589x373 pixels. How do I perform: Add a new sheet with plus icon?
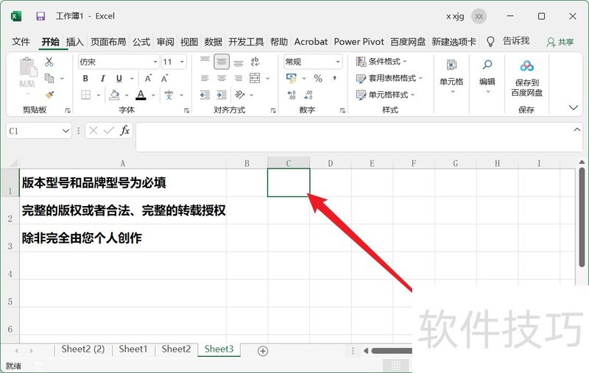[263, 351]
